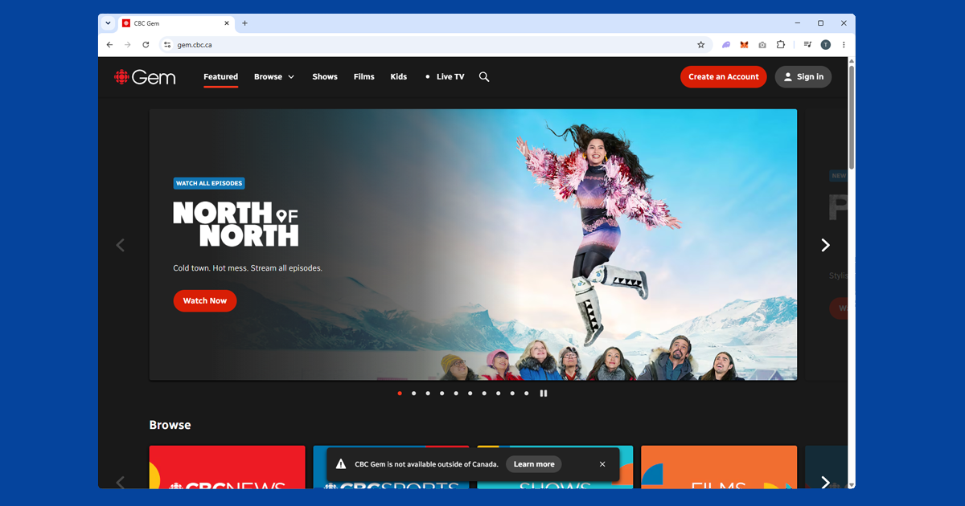
Task: Click the Watch All Episodes badge
Action: tap(209, 183)
